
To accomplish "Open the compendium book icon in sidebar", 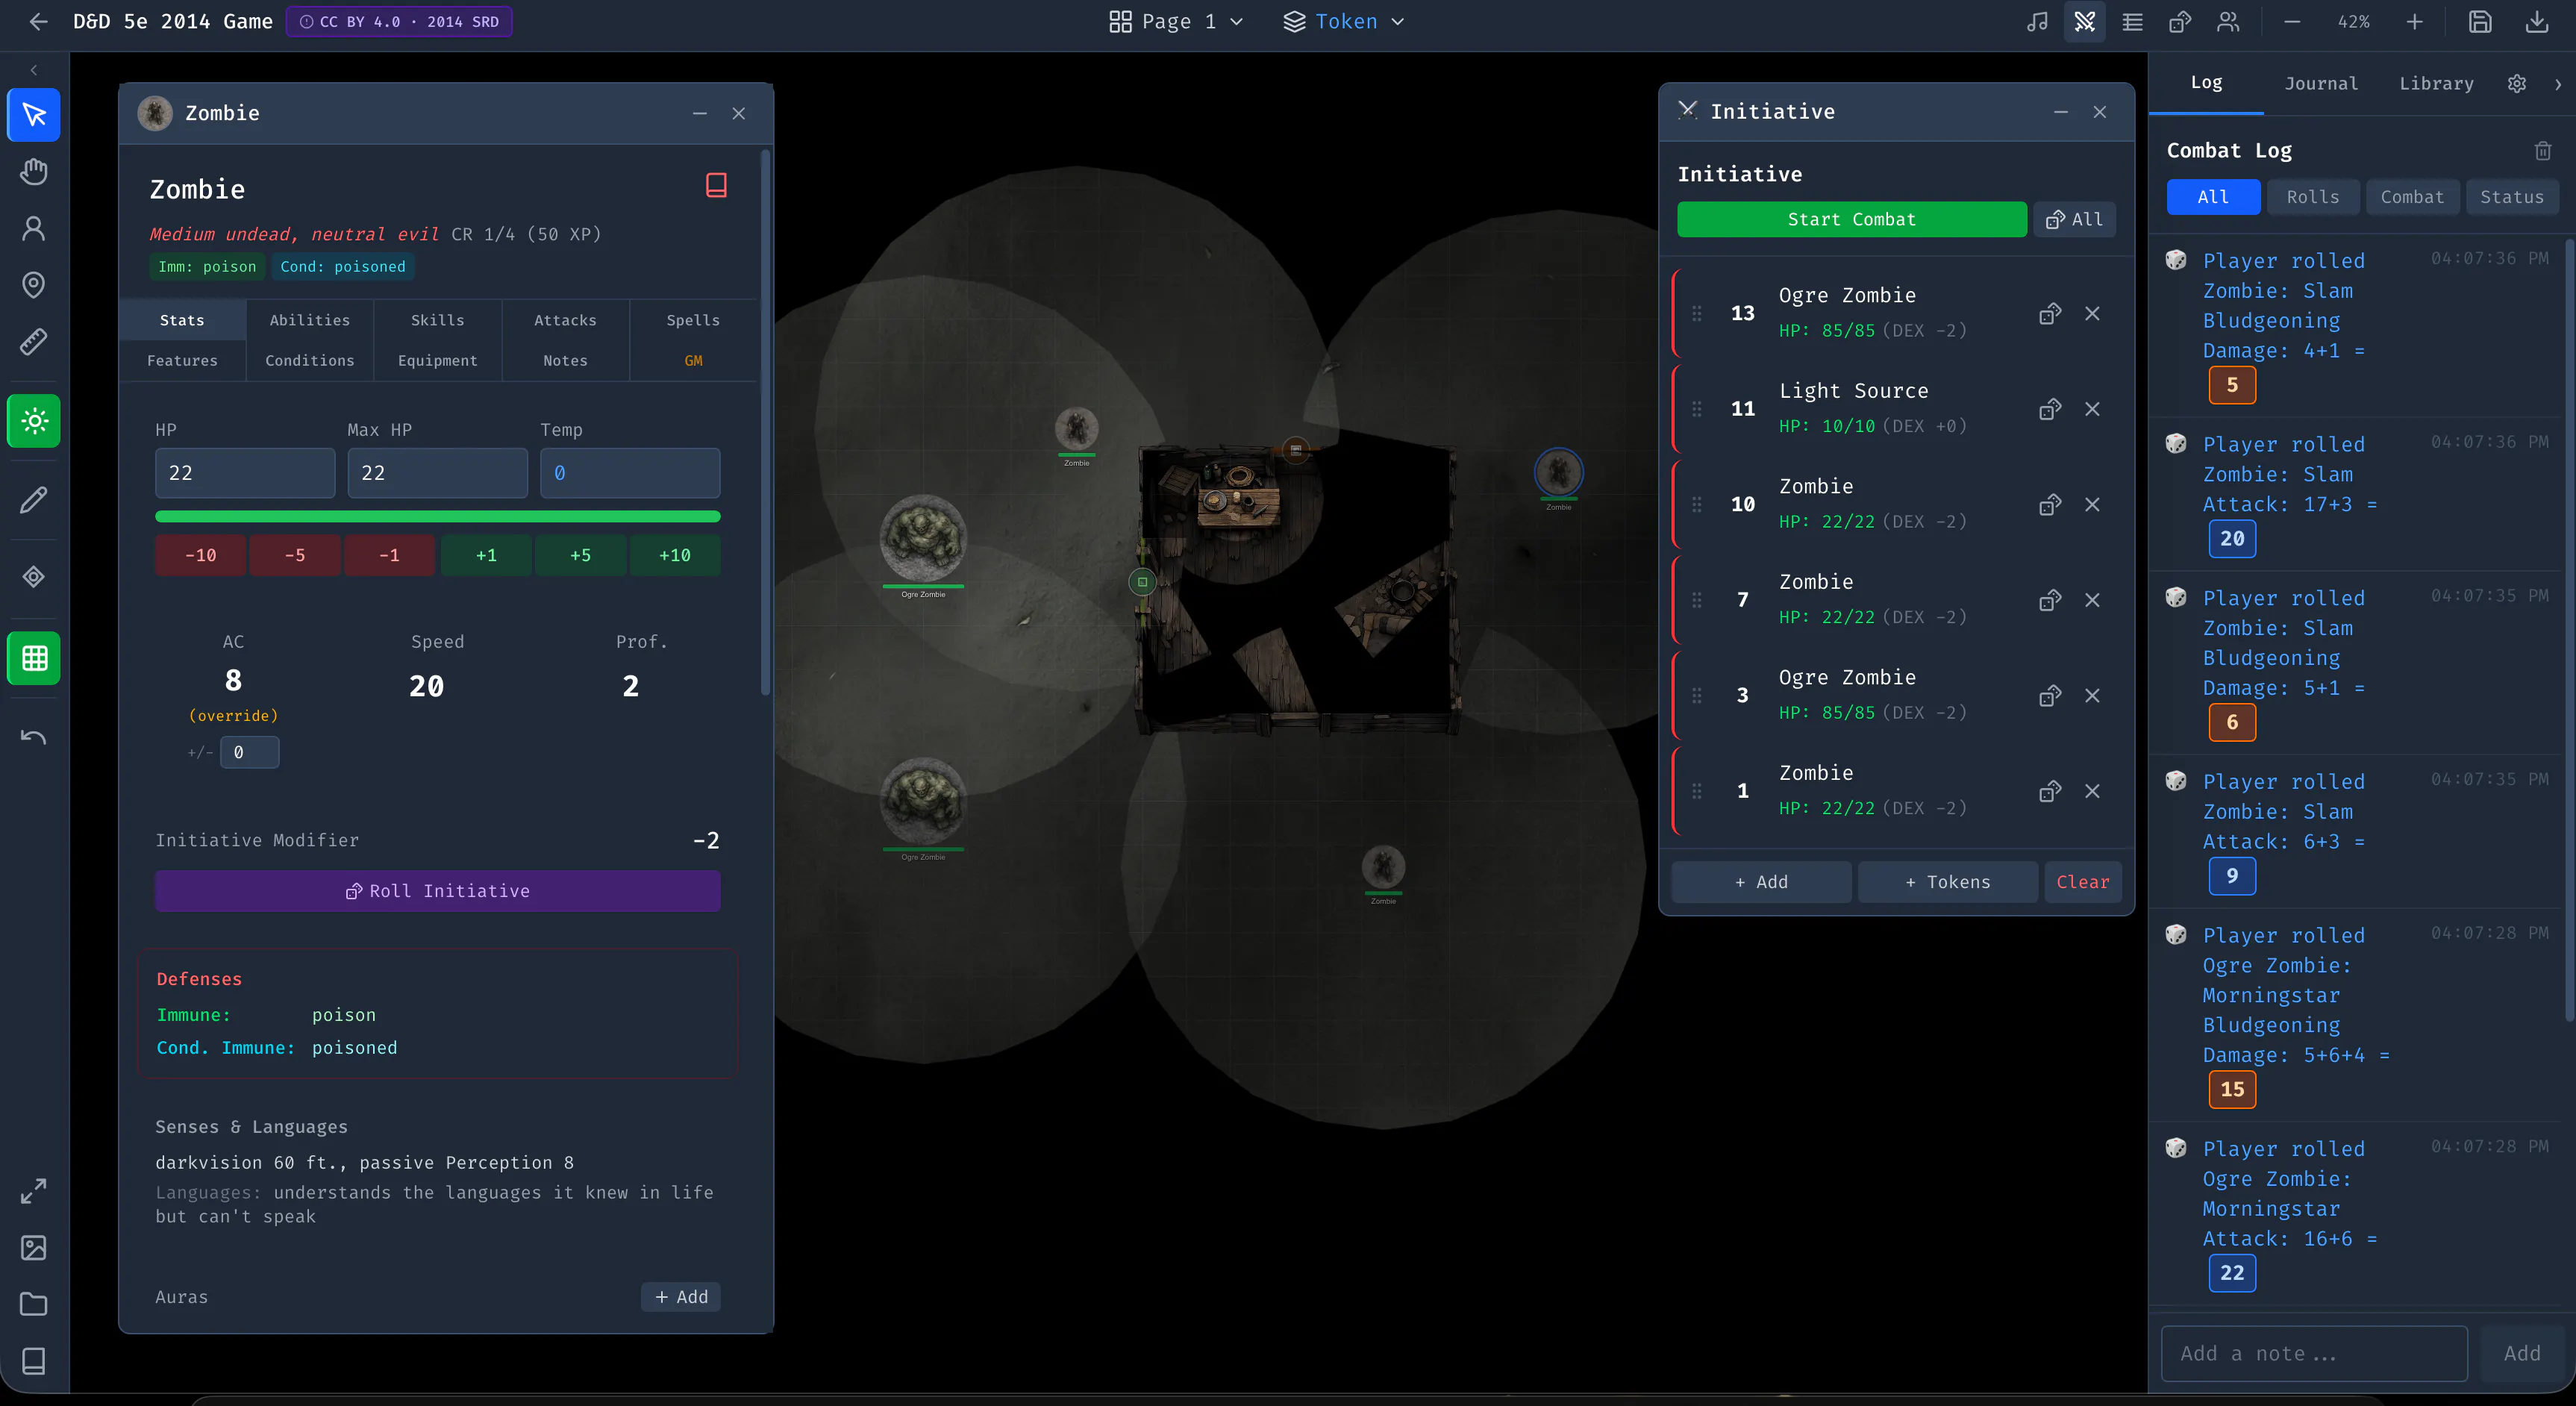I will click(34, 1361).
